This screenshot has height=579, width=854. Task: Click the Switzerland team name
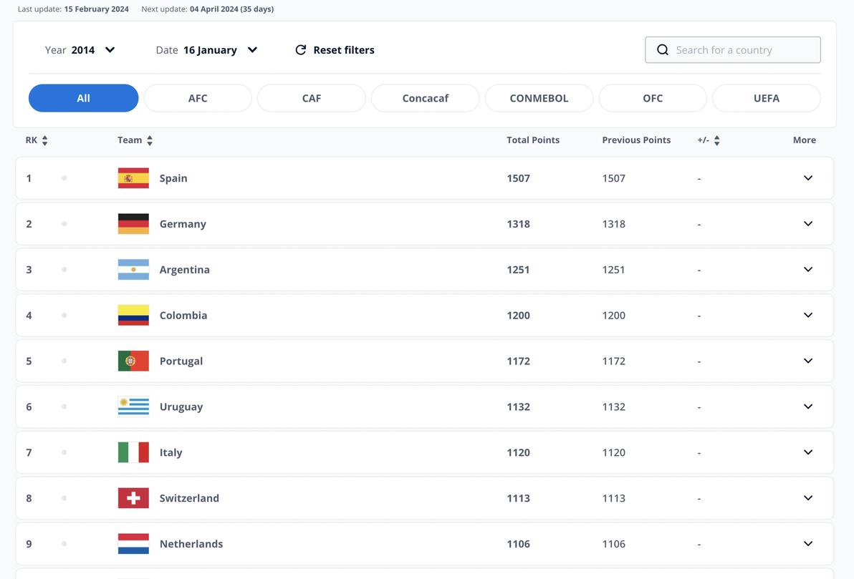189,498
